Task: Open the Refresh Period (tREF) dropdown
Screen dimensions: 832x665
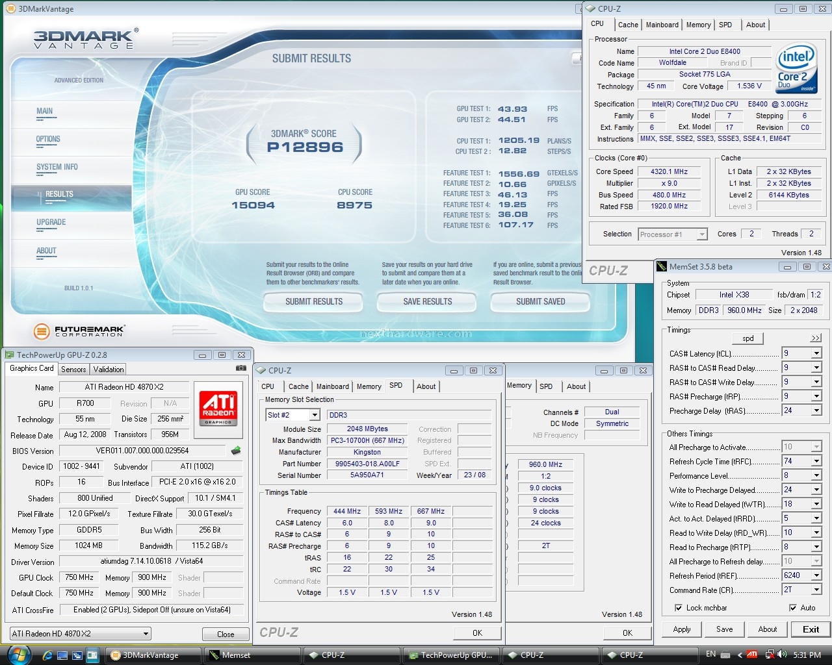Action: point(816,575)
